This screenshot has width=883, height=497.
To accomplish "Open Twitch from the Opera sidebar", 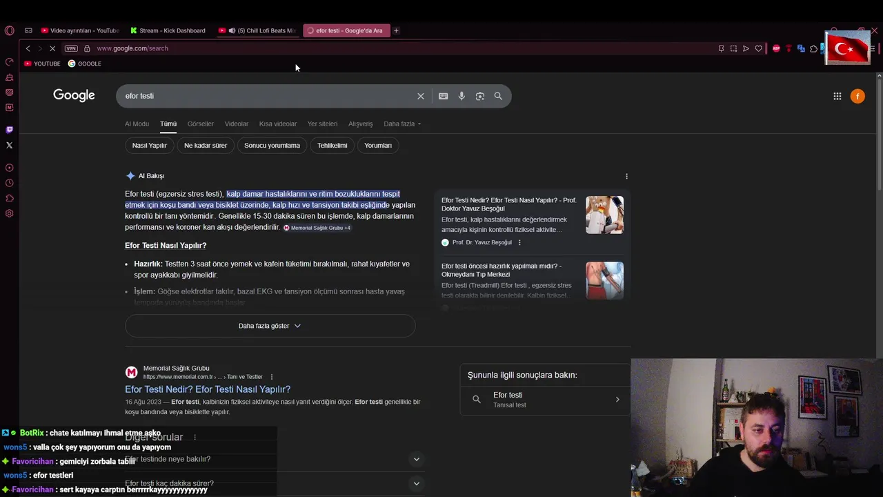I will pyautogui.click(x=9, y=130).
